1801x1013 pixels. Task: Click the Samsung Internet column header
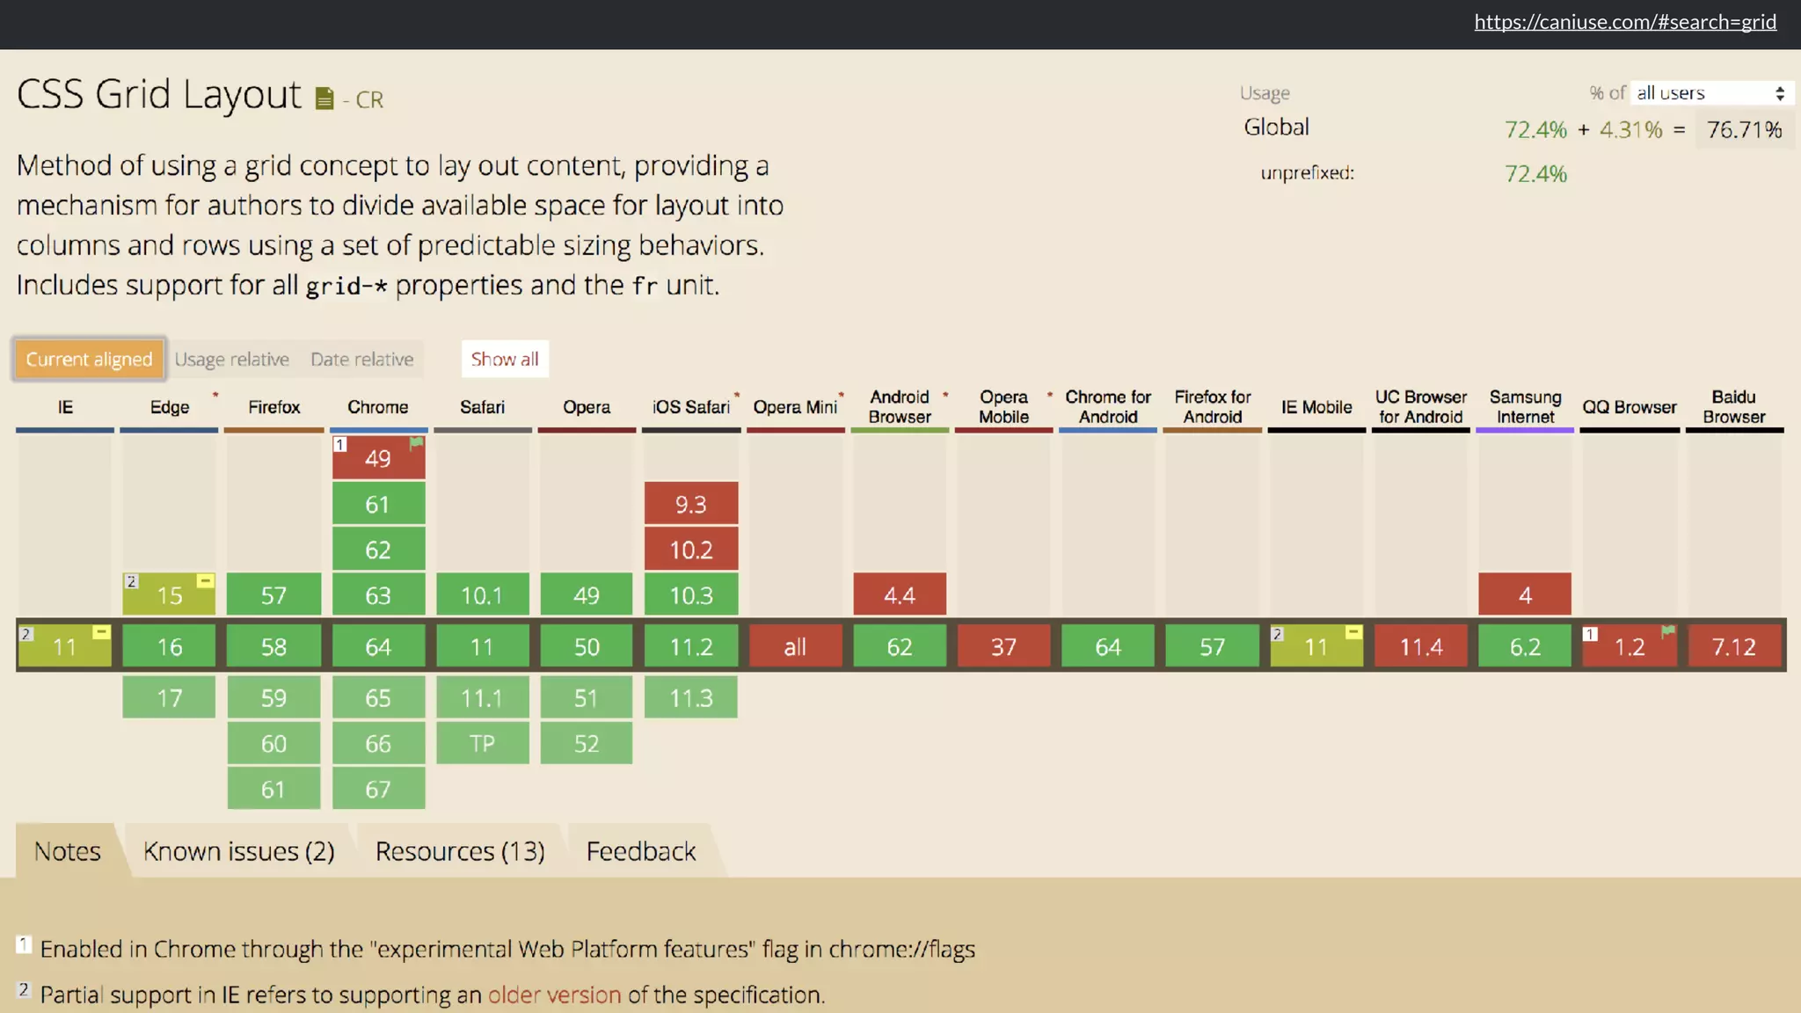pyautogui.click(x=1525, y=407)
